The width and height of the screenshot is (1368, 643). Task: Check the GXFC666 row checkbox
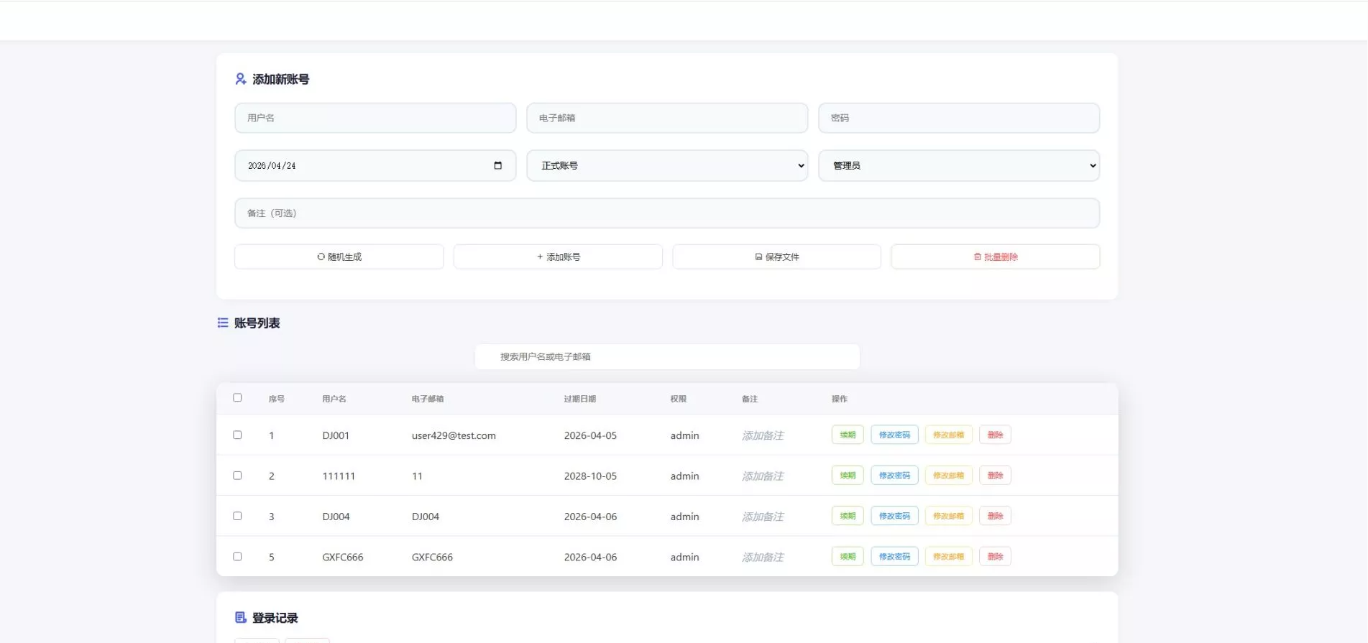click(237, 556)
